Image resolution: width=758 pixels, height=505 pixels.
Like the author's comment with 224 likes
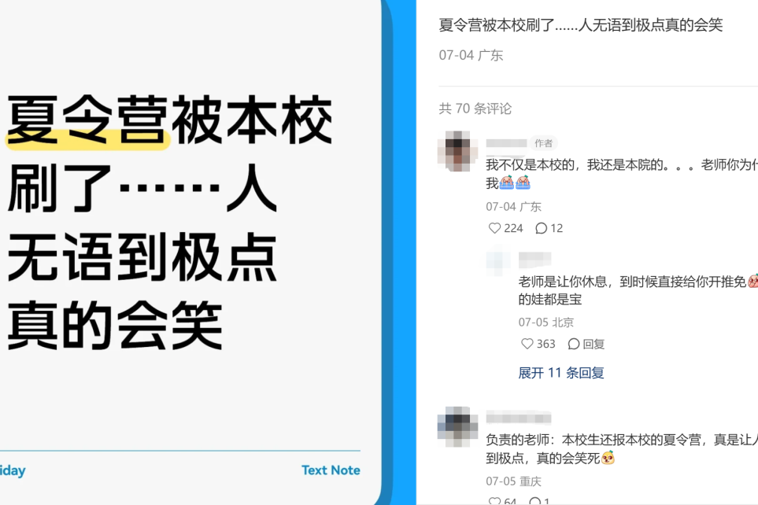(494, 228)
